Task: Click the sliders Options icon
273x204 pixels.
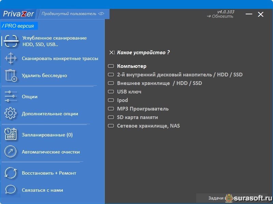Action: point(11,96)
